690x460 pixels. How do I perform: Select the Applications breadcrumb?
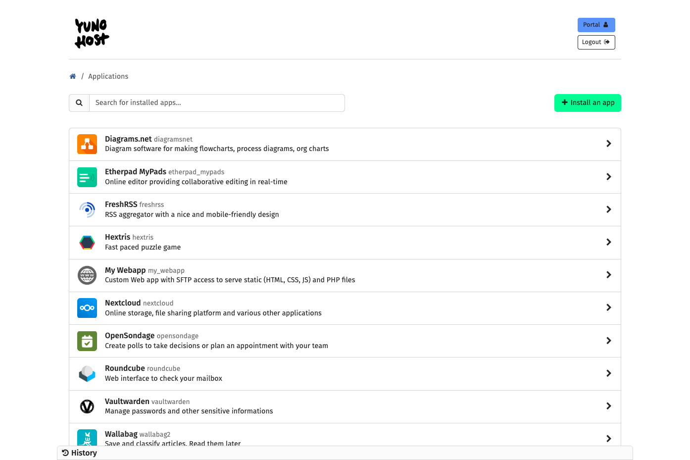click(108, 76)
